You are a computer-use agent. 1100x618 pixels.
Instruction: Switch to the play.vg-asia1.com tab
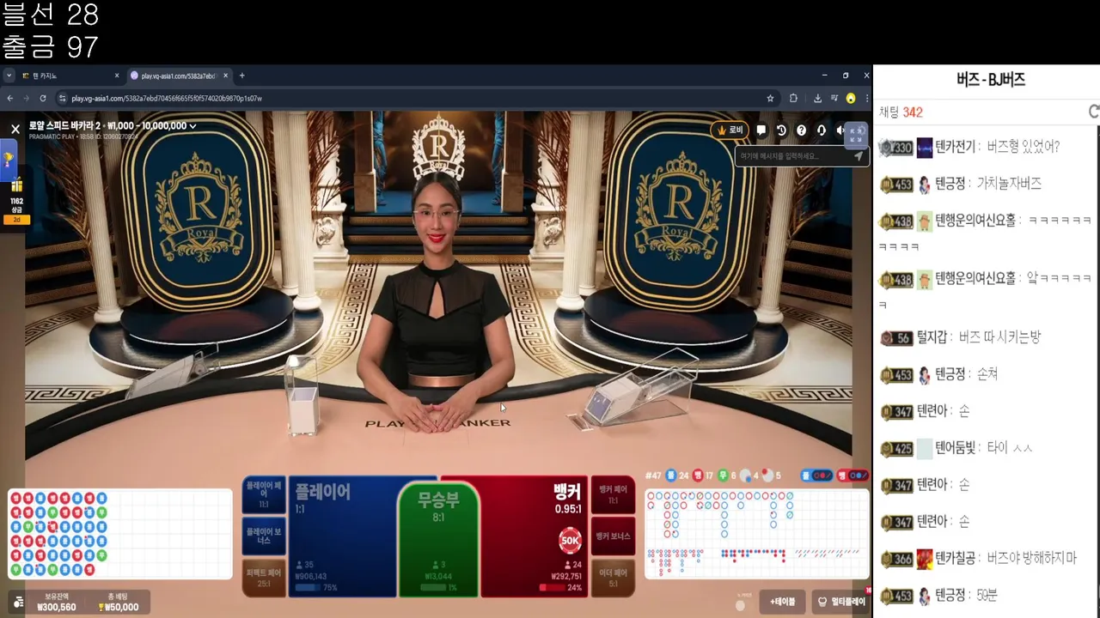(179, 76)
